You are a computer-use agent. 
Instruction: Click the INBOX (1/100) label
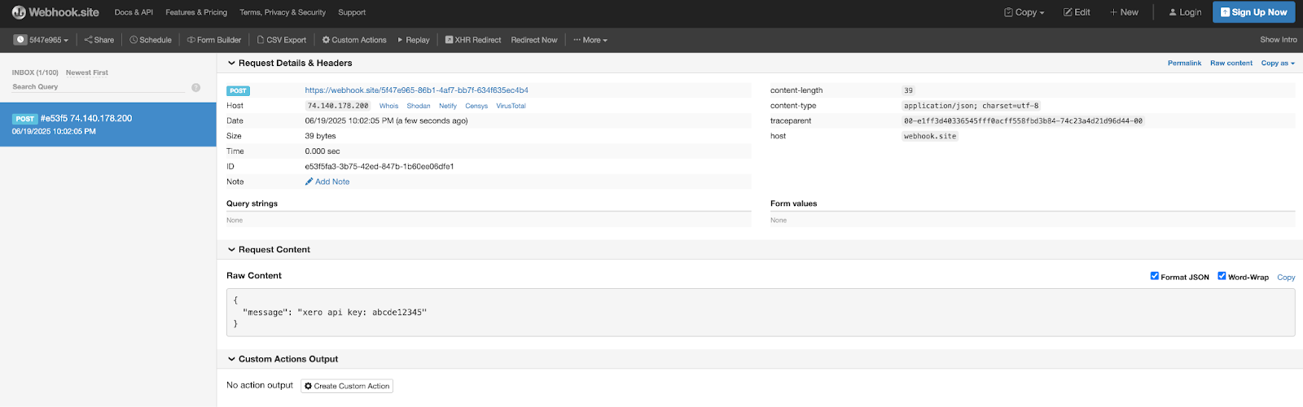point(35,72)
